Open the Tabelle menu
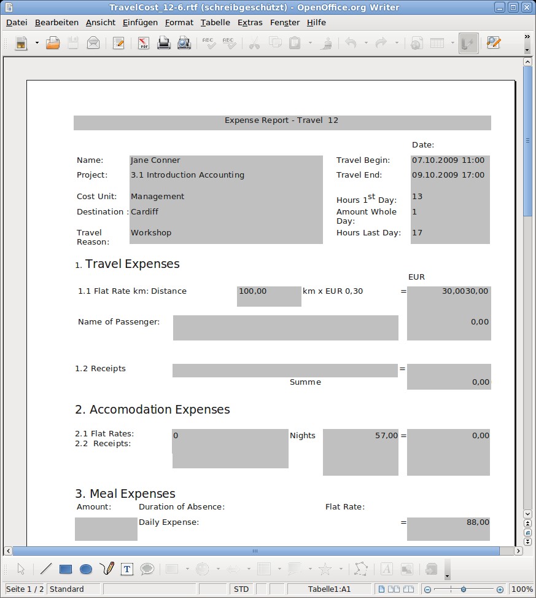The image size is (536, 598). (x=215, y=22)
